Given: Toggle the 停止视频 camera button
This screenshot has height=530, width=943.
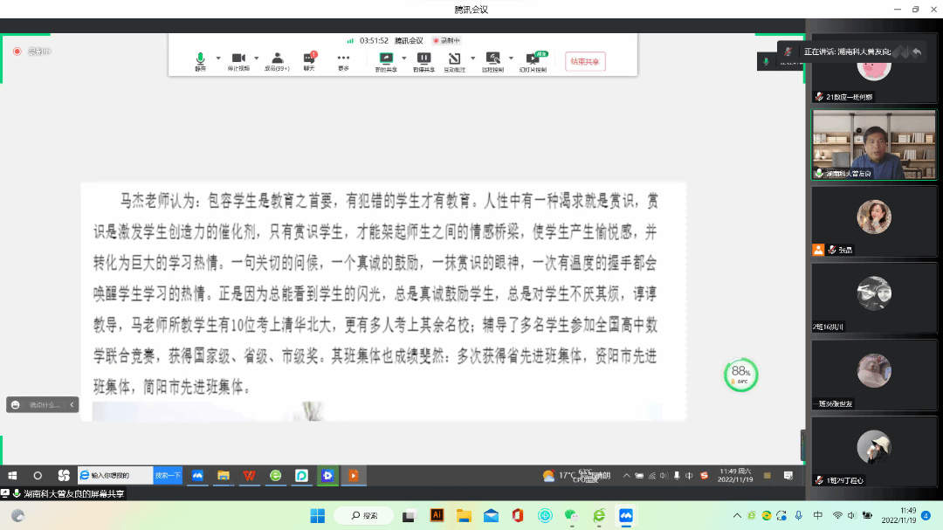Looking at the screenshot, I should click(x=238, y=59).
